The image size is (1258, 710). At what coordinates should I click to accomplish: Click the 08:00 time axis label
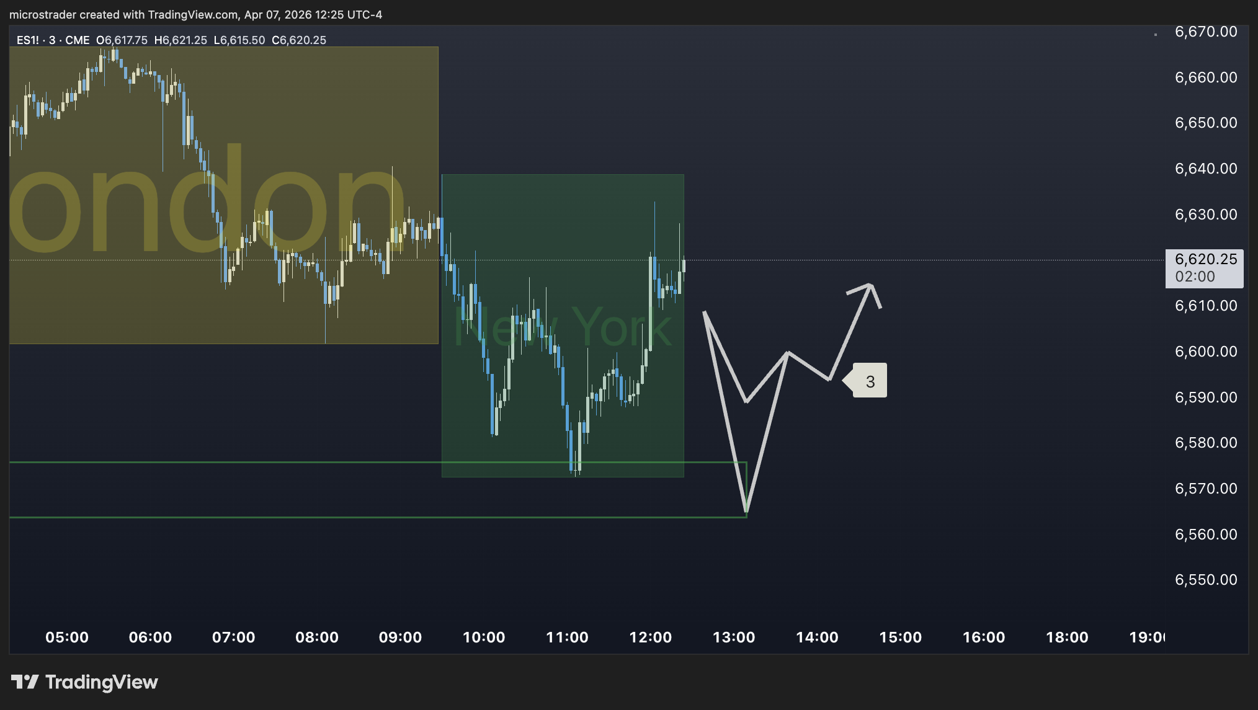click(x=317, y=637)
